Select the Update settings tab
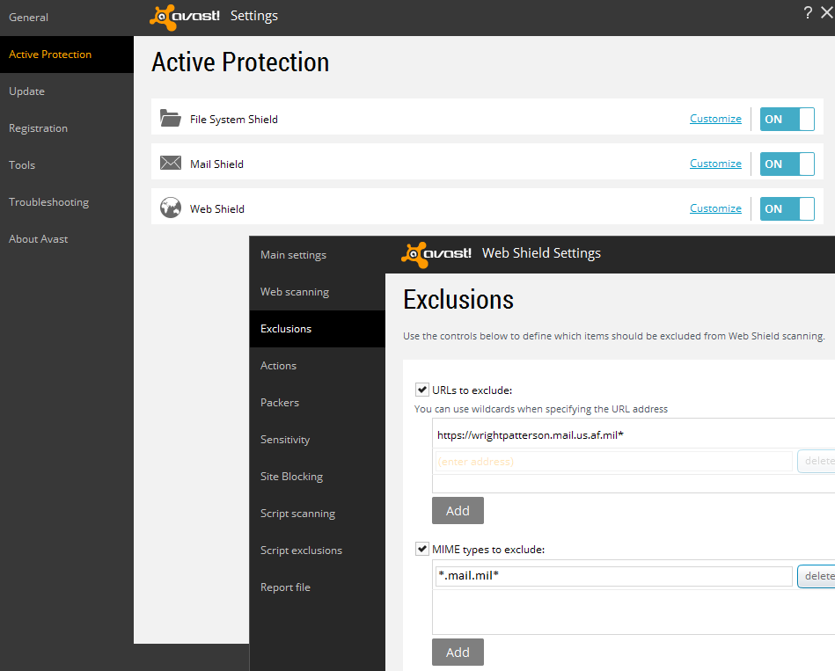835x671 pixels. pyautogui.click(x=26, y=91)
